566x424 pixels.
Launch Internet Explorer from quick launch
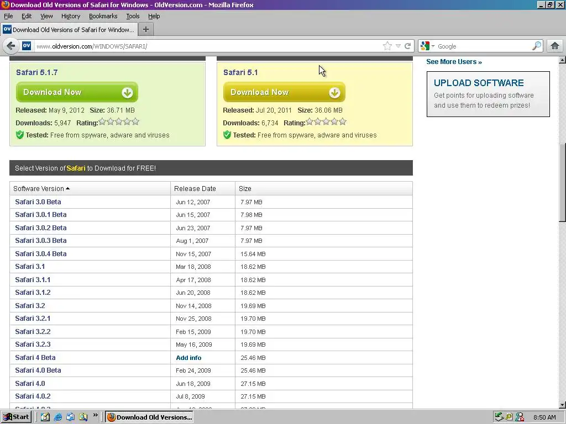click(x=57, y=417)
